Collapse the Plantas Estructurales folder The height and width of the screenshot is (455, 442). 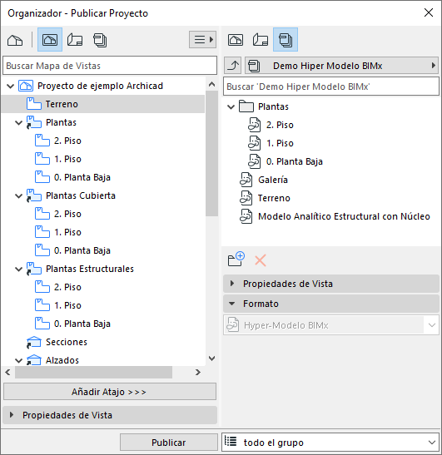tap(18, 269)
